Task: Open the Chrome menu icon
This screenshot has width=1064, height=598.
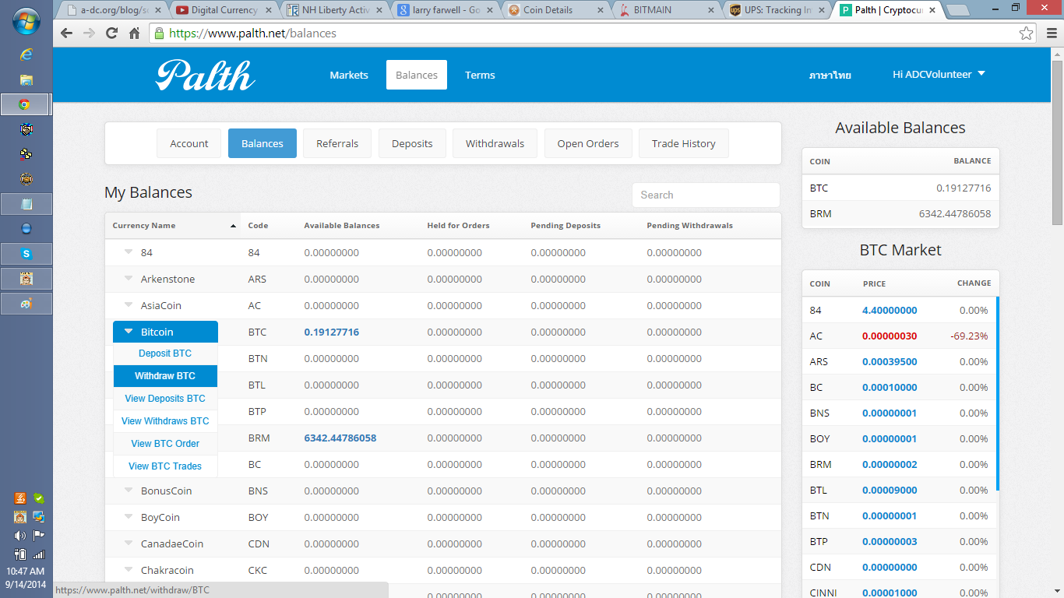Action: (1049, 33)
